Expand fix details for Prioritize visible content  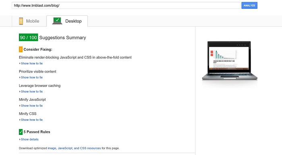[32, 77]
